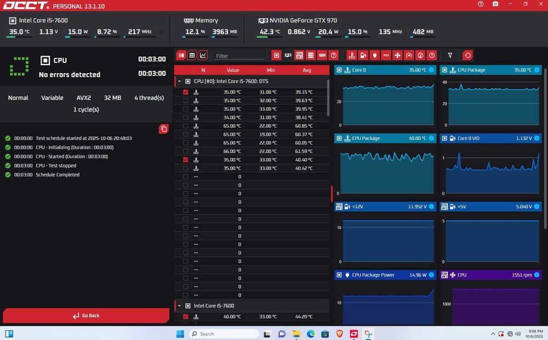Click the 'No errors detected' status text
The image size is (548, 340).
click(70, 75)
